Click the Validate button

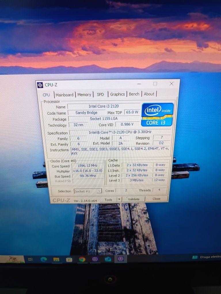pos(134,199)
